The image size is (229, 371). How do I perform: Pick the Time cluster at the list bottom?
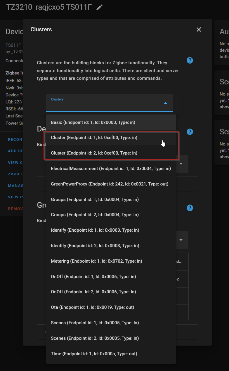point(94,353)
